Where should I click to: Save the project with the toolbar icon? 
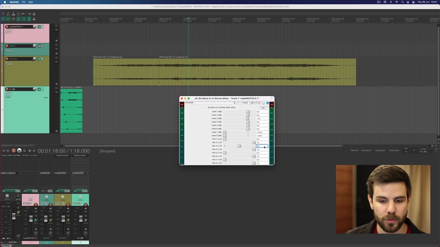tap(13, 14)
